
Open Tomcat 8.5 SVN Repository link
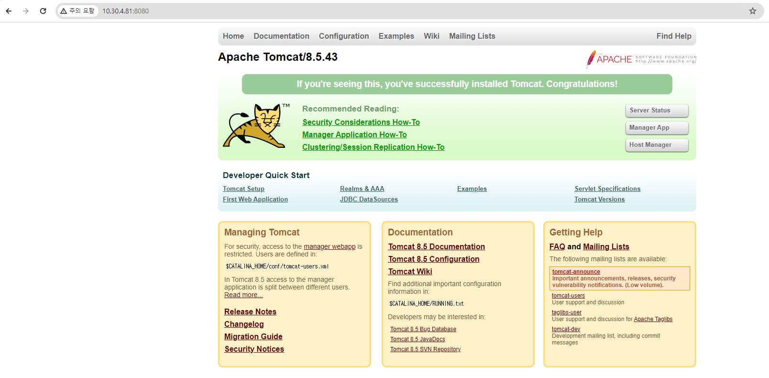point(426,349)
